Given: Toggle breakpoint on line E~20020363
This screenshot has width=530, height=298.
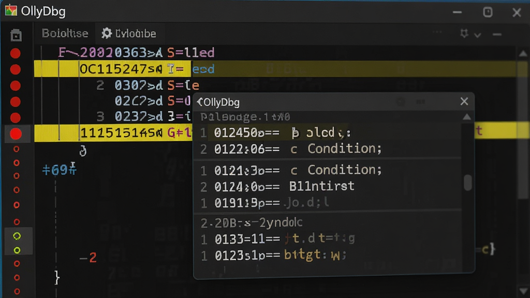Looking at the screenshot, I should [x=15, y=53].
